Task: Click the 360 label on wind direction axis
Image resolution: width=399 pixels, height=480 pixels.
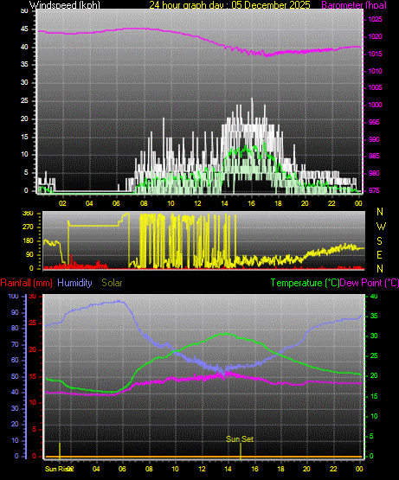Action: click(x=28, y=214)
